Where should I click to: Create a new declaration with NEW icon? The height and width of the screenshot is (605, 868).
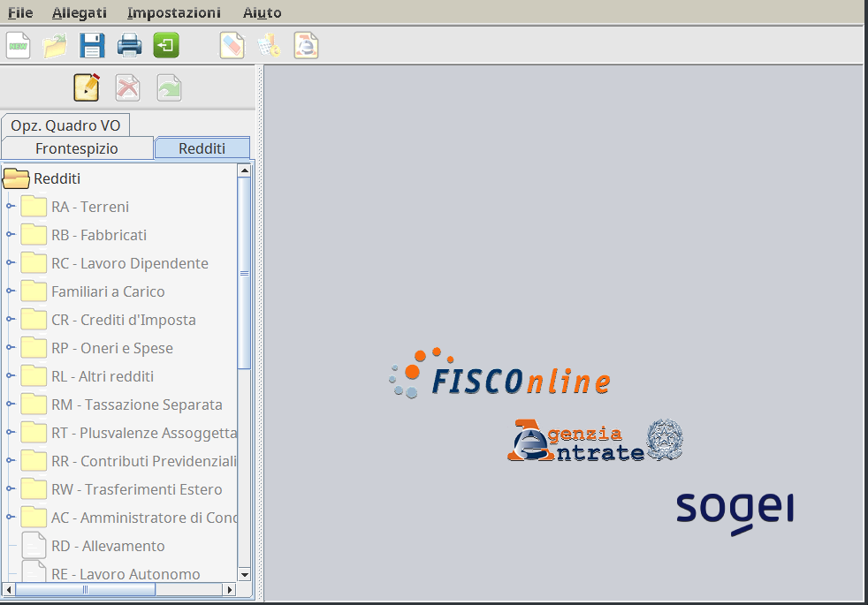click(18, 45)
